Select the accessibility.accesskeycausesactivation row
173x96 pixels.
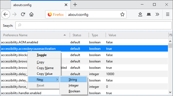pos(84,49)
